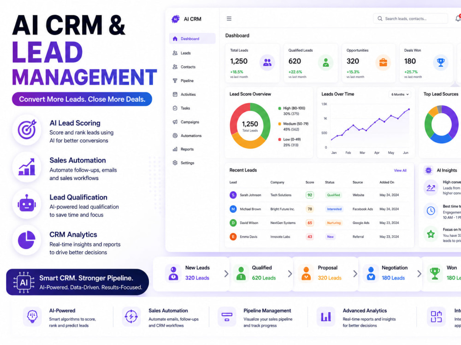The width and height of the screenshot is (461, 345).
Task: Click the Convert More Leads banner button
Action: (x=82, y=99)
